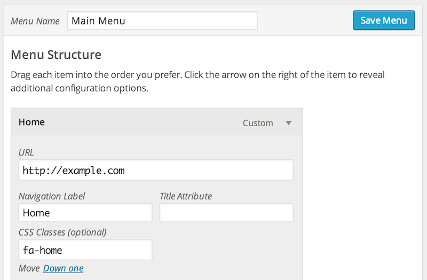
Task: Click the "Title Attribute" caption text
Action: pos(186,196)
